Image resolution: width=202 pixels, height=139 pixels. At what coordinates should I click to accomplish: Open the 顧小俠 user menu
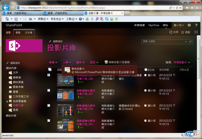tap(179, 25)
